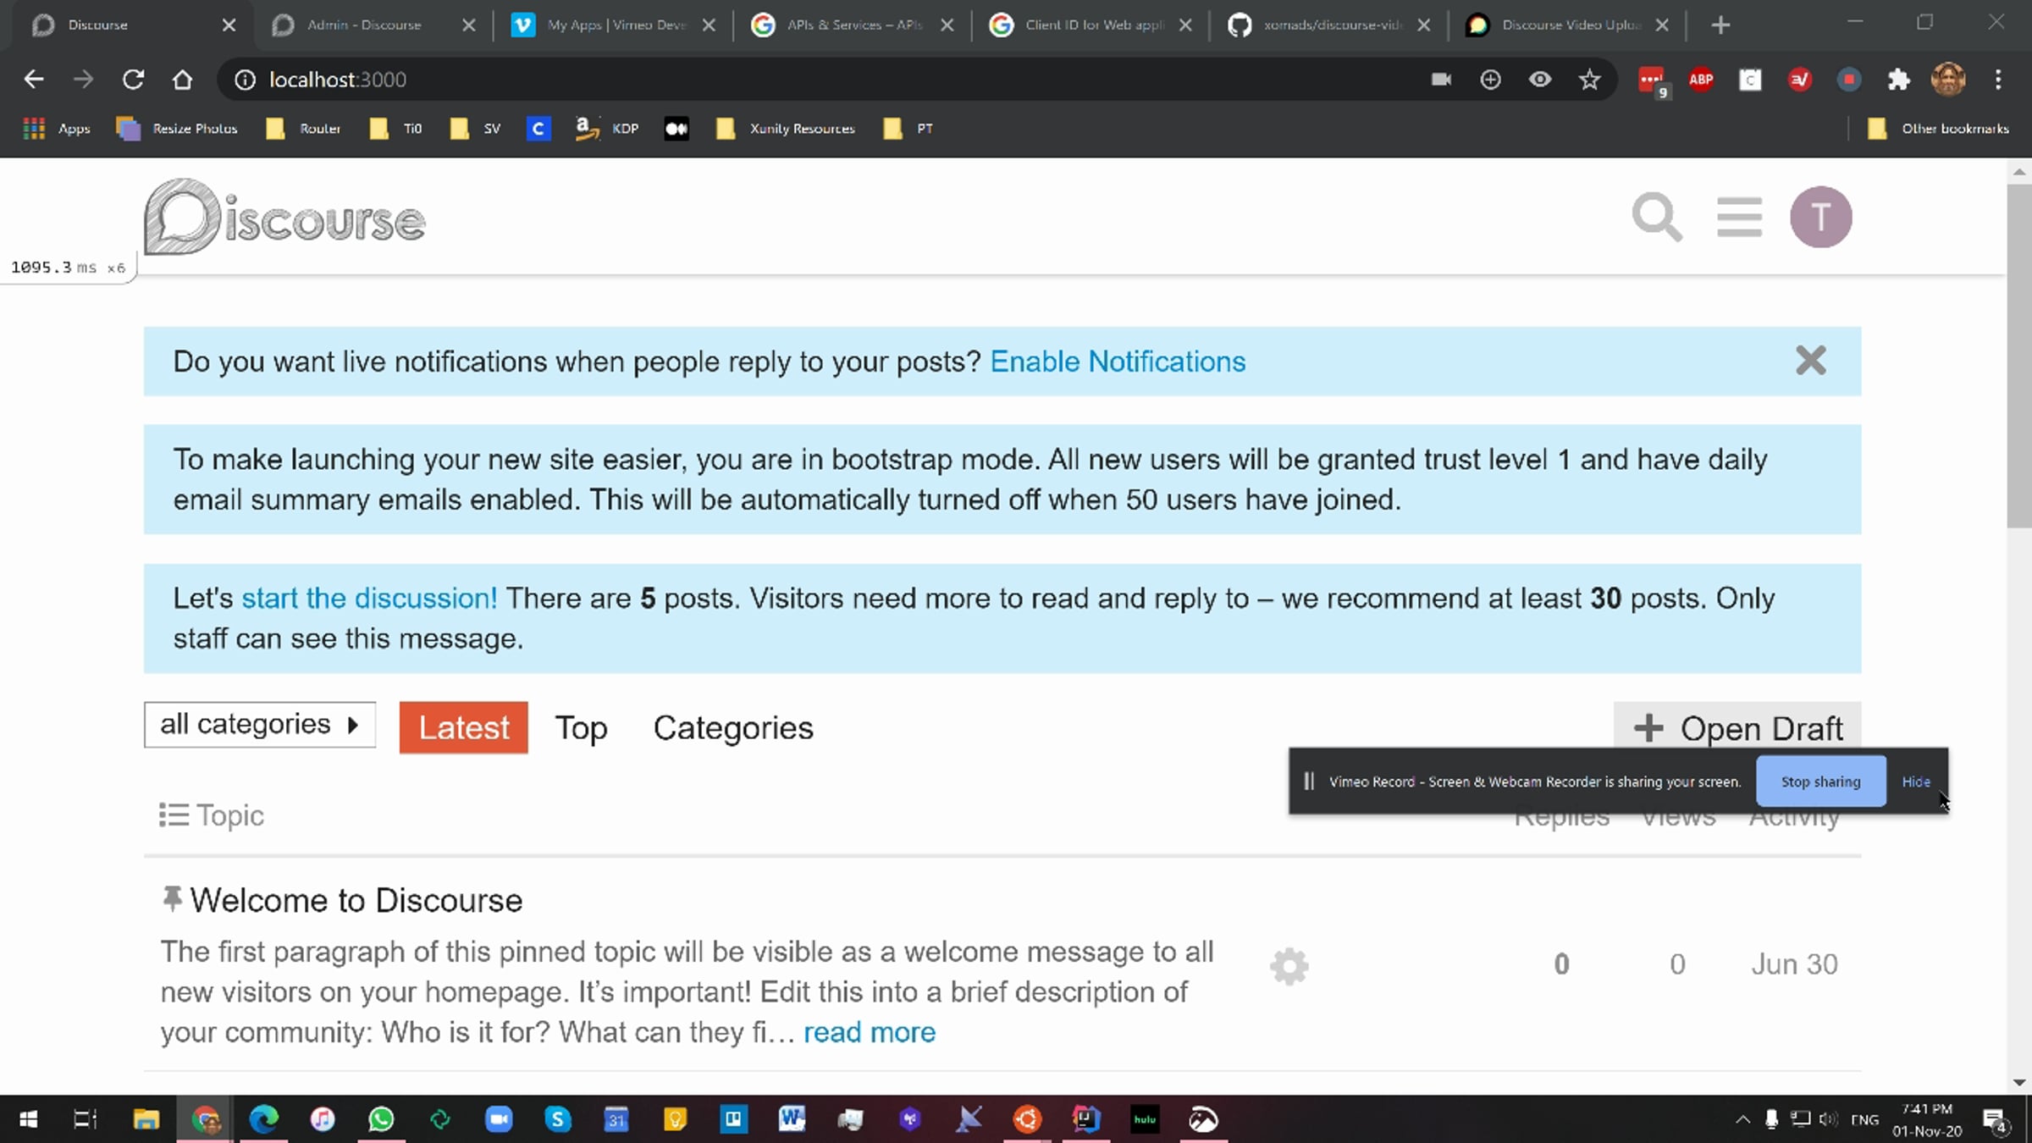Bookmark this page with the star icon
The width and height of the screenshot is (2032, 1143).
1589,80
